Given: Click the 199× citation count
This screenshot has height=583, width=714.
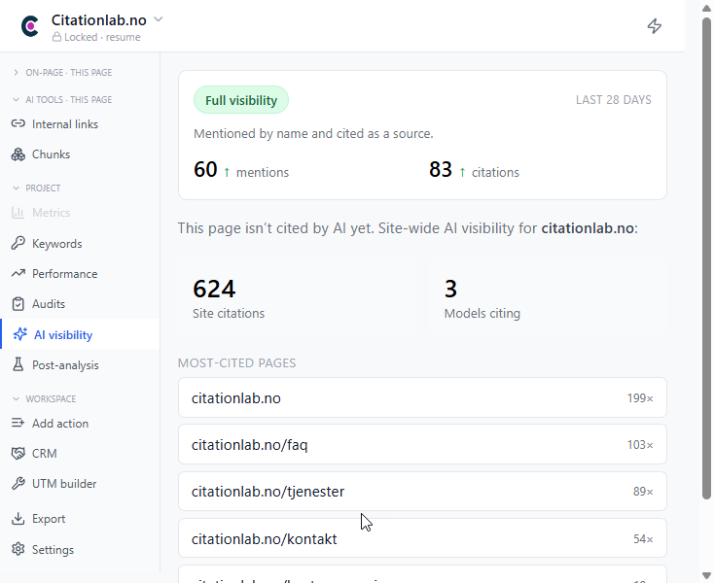Looking at the screenshot, I should click(640, 398).
